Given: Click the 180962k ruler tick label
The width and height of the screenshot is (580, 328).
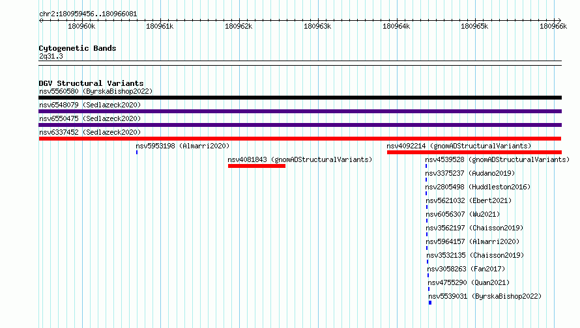Looking at the screenshot, I should coord(239,26).
